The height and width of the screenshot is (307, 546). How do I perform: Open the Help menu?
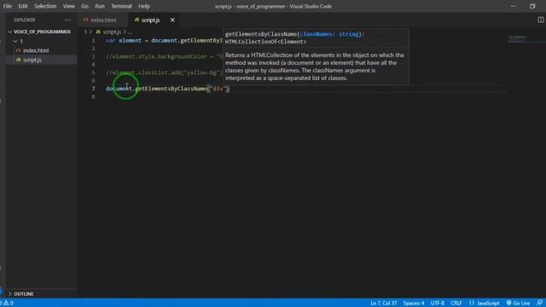coord(144,6)
